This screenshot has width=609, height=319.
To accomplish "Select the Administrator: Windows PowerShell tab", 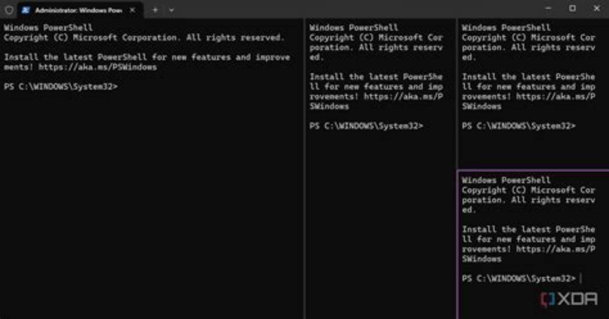I will [x=79, y=10].
